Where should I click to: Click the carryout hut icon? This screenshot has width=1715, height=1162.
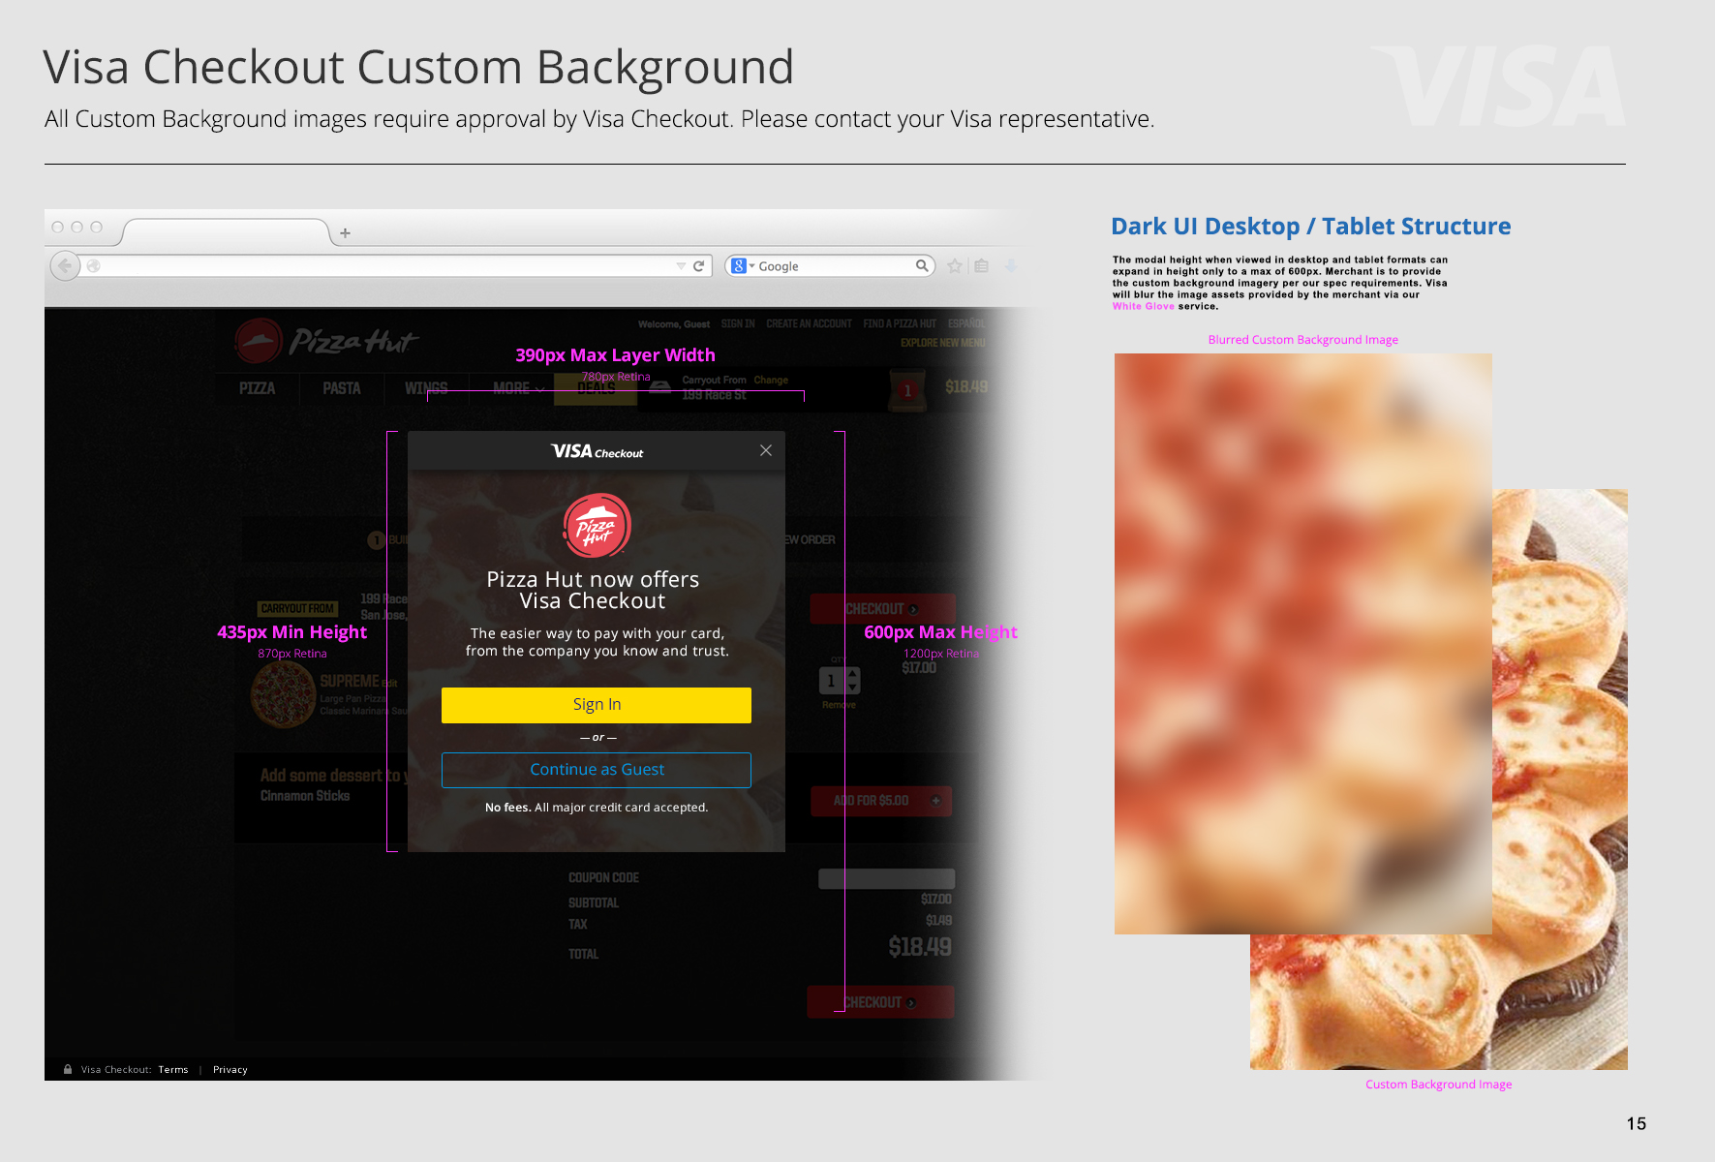pyautogui.click(x=660, y=387)
